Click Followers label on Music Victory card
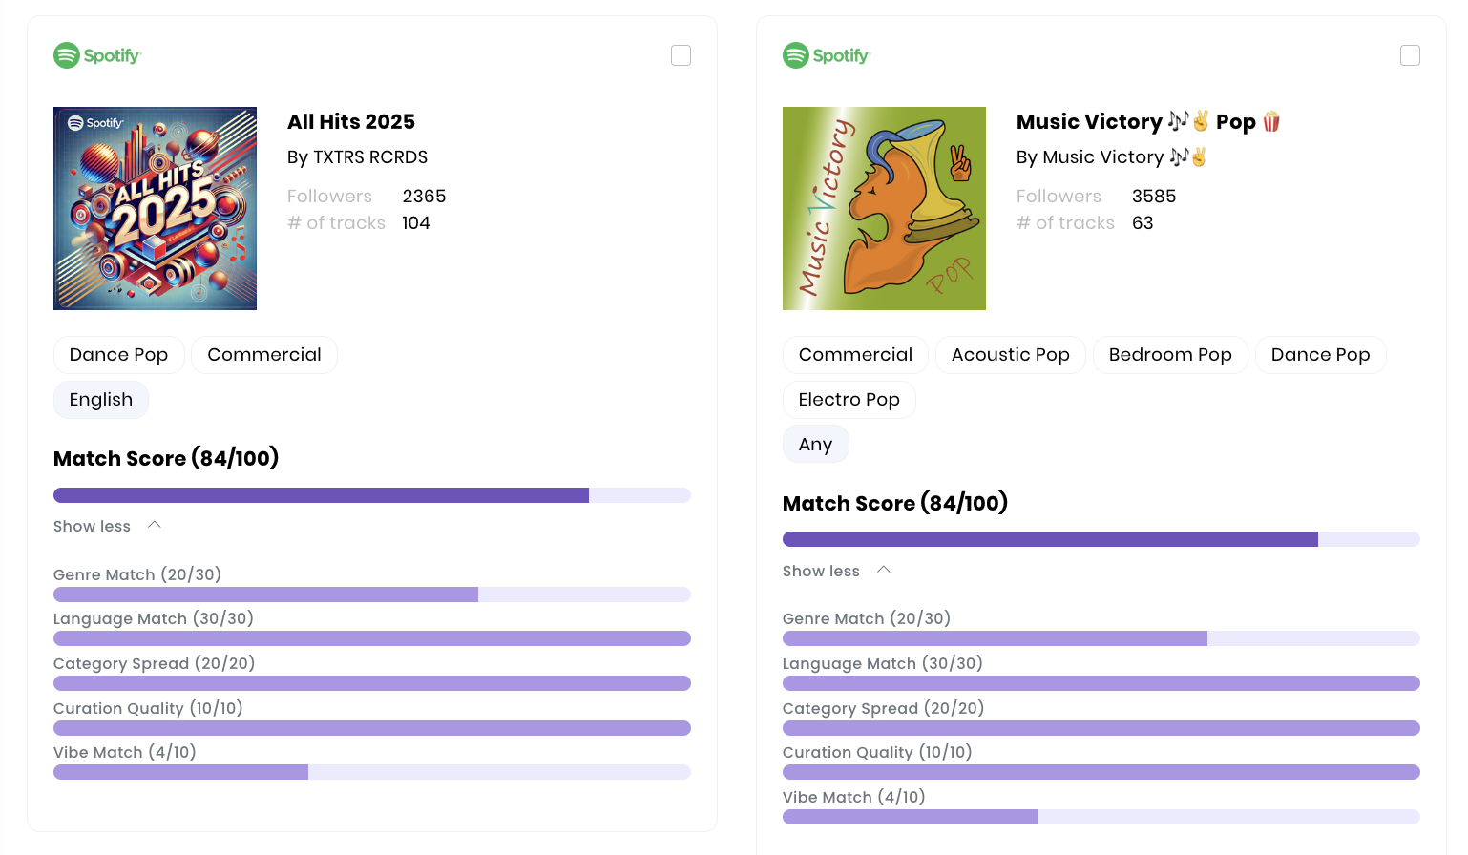This screenshot has width=1468, height=855. click(1059, 197)
